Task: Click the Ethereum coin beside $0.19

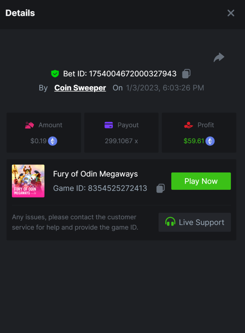Action: coord(52,141)
